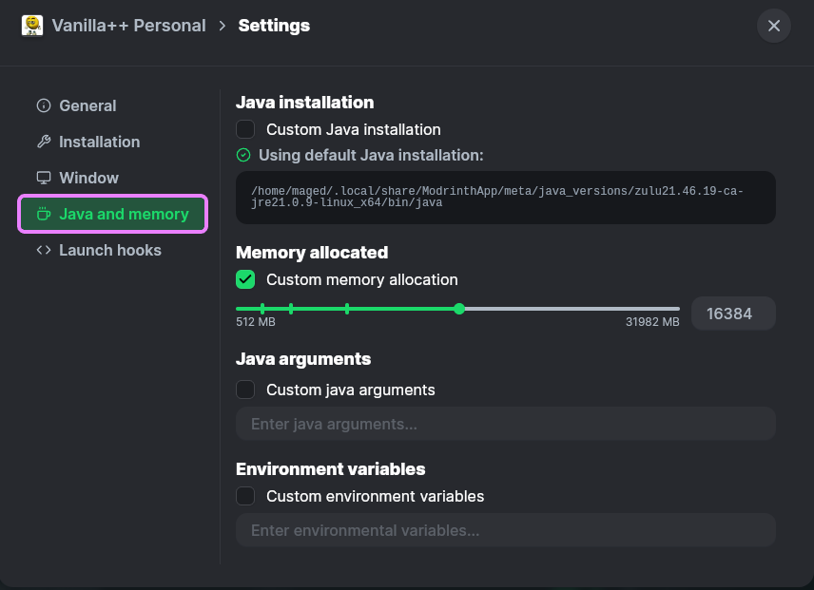
Task: Click the Settings breadcrumb title
Action: coord(274,26)
